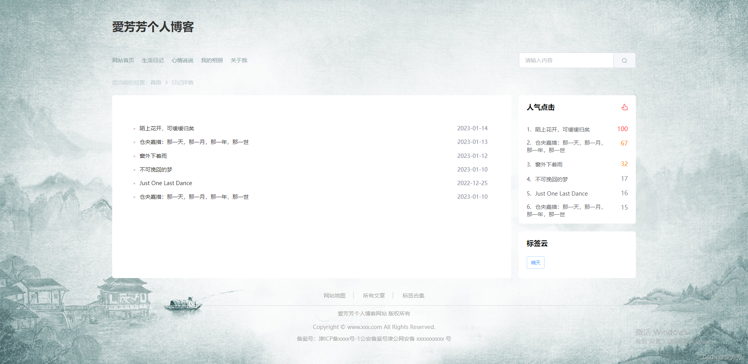748x364 pixels.
Task: Open popular item 2 仓央嘉措
Action: coord(565,146)
